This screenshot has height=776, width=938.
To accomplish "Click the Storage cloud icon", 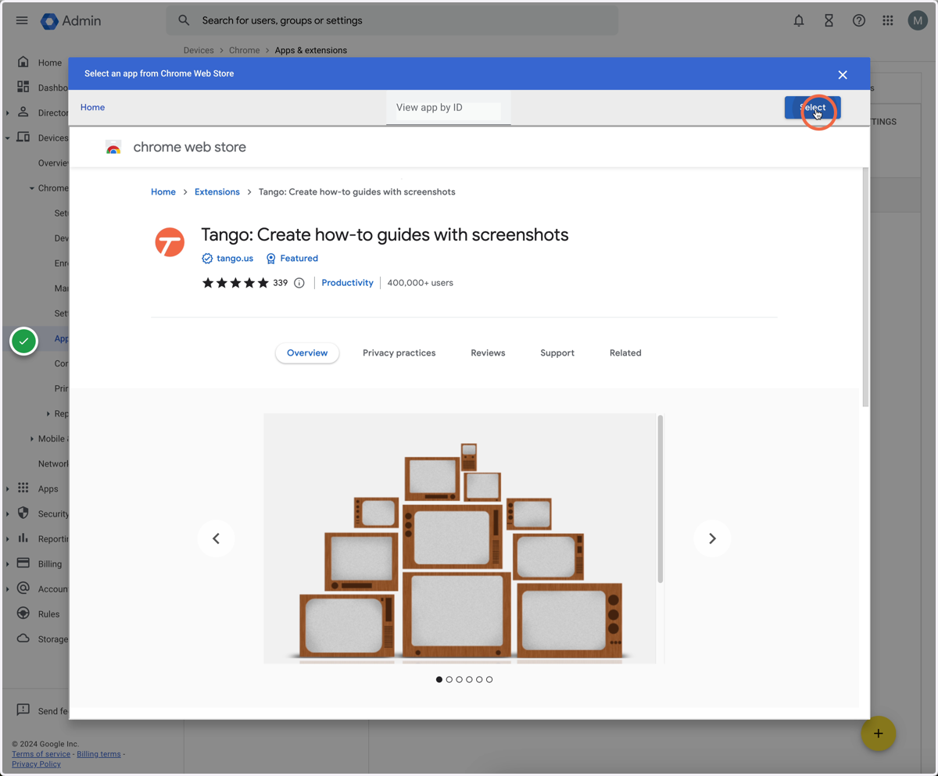I will coord(23,638).
